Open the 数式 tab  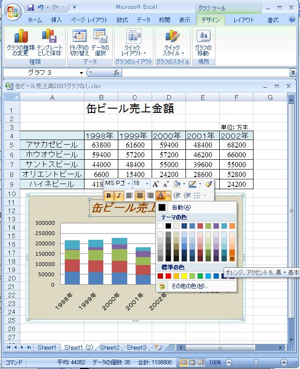122,20
